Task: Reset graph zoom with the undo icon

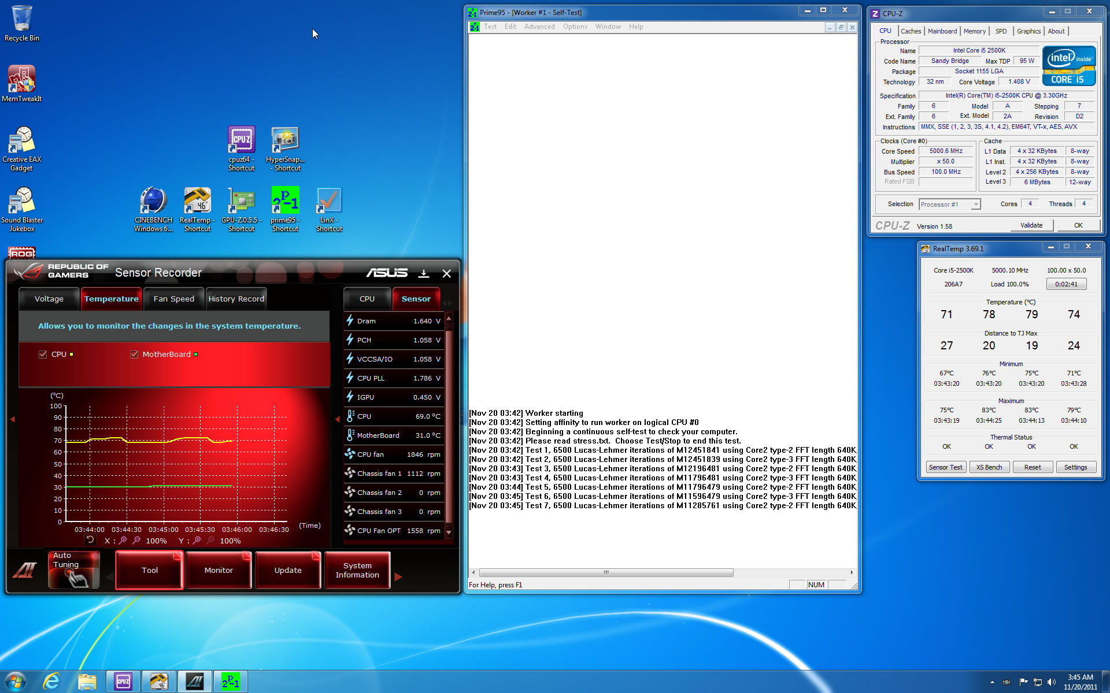Action: [90, 540]
